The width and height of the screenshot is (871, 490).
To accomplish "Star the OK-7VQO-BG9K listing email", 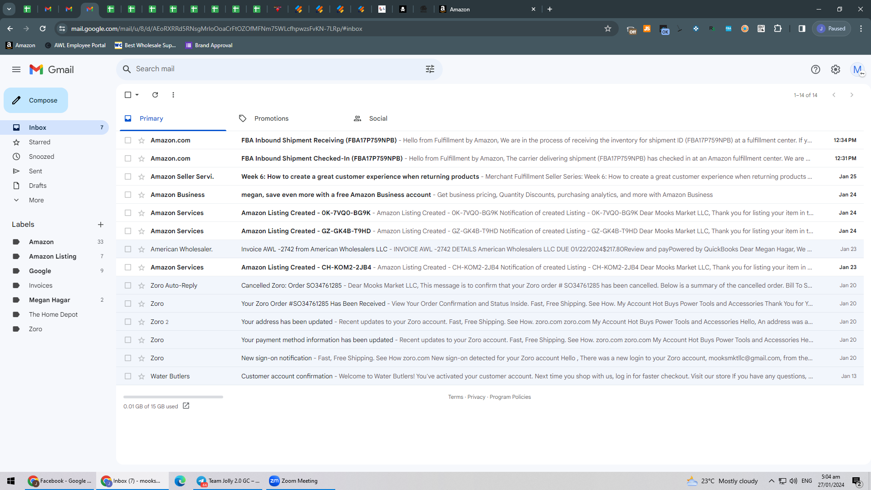I will (142, 213).
